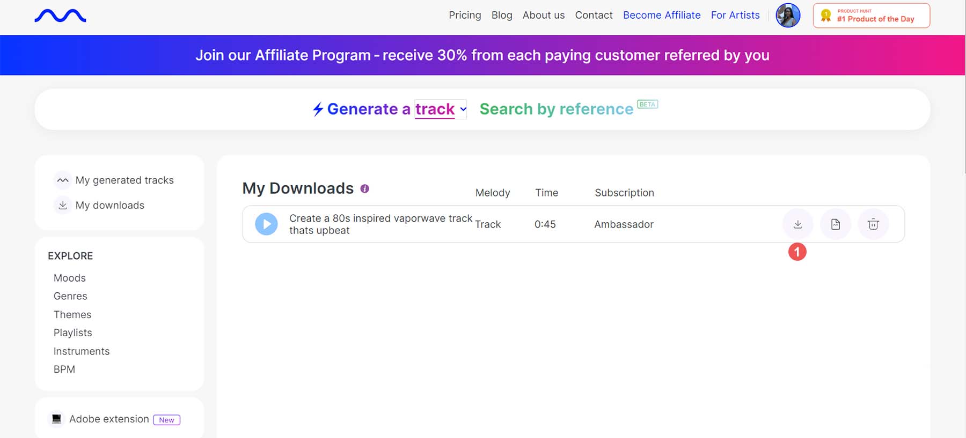Delete the track with trash icon

pos(873,224)
